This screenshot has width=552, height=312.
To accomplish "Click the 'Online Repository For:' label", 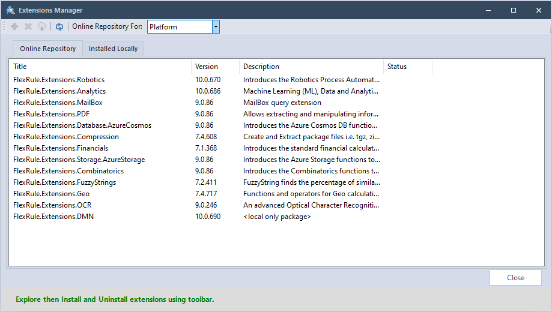I will coord(108,26).
